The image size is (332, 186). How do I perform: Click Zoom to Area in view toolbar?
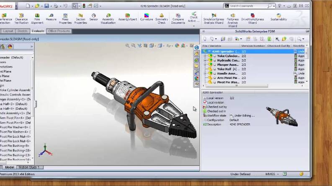click(134, 45)
